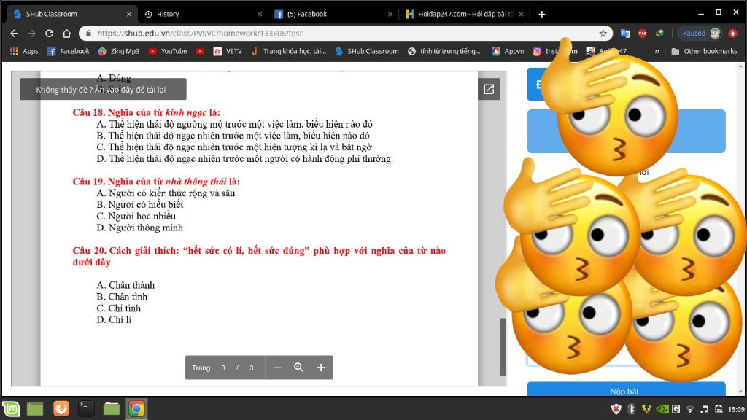
Task: Open Bluetooth tray icon
Action: 632,409
